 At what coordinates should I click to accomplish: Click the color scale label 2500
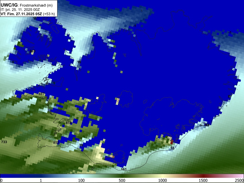pos(239,180)
